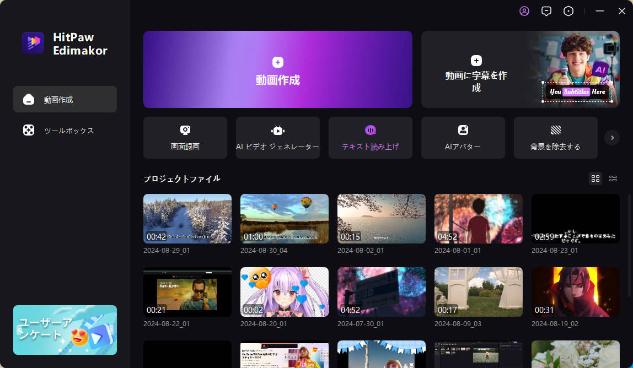This screenshot has height=368, width=633.
Task: Switch projects to list view
Action: (x=613, y=178)
